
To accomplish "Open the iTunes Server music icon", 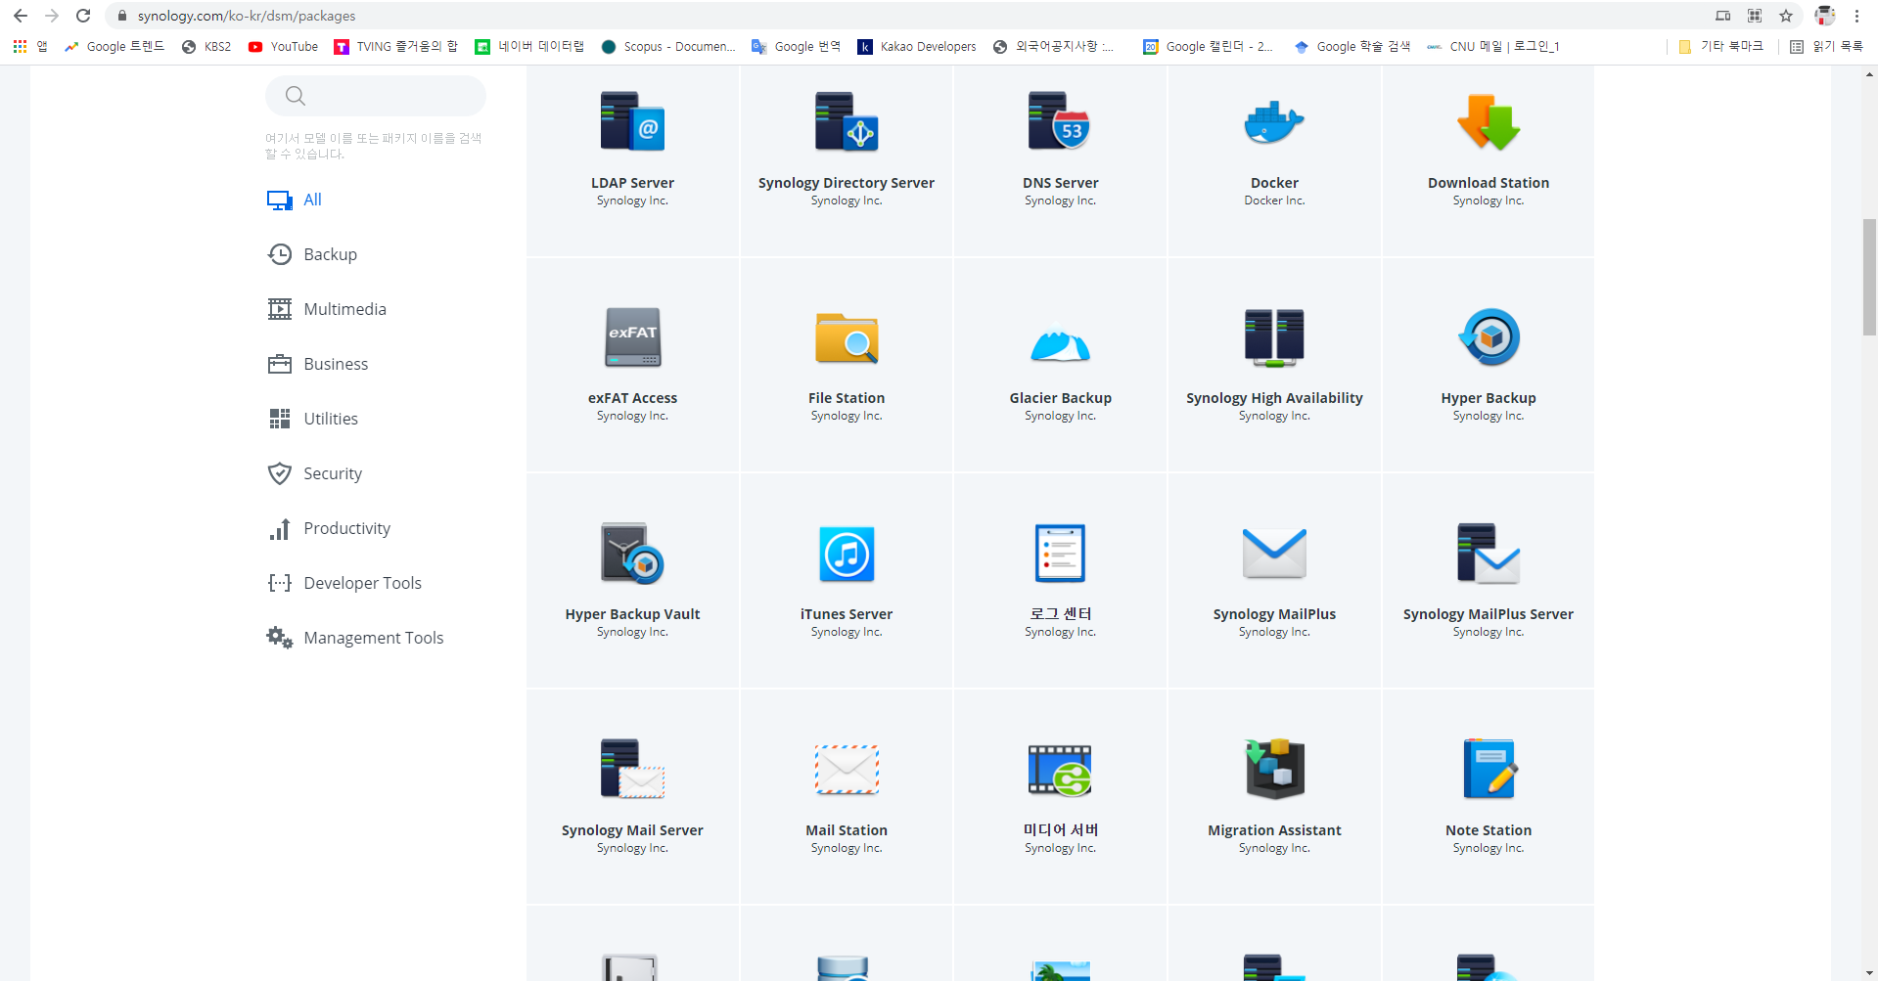I will [847, 554].
